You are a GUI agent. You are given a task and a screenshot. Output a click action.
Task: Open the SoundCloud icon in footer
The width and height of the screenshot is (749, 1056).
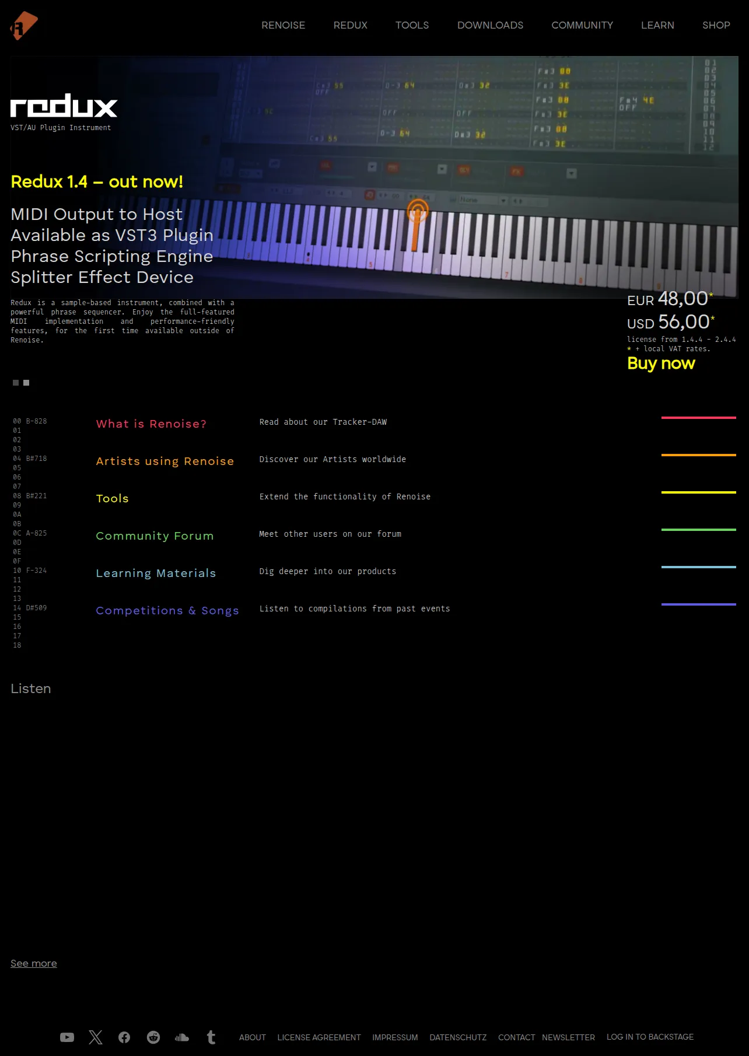(182, 1037)
